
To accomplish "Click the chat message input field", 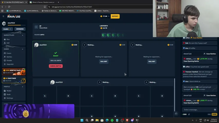I will click(x=198, y=110).
